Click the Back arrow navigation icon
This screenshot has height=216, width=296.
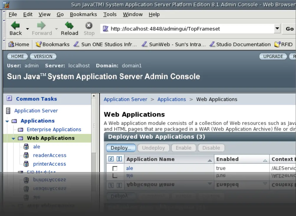[15, 25]
